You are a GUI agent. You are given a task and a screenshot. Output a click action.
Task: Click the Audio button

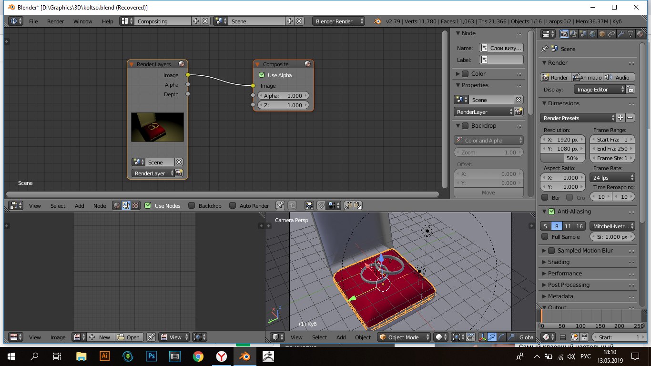point(619,77)
